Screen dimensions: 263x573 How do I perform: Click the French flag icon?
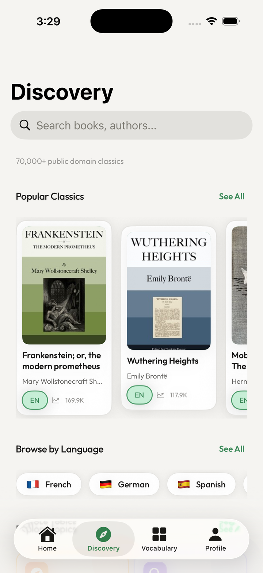33,484
